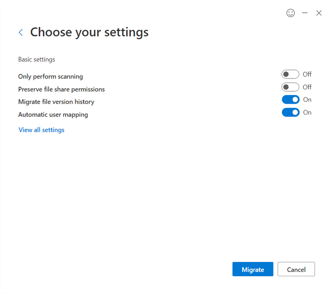Click the 'On' text beside Automatic user mapping

coord(307,112)
